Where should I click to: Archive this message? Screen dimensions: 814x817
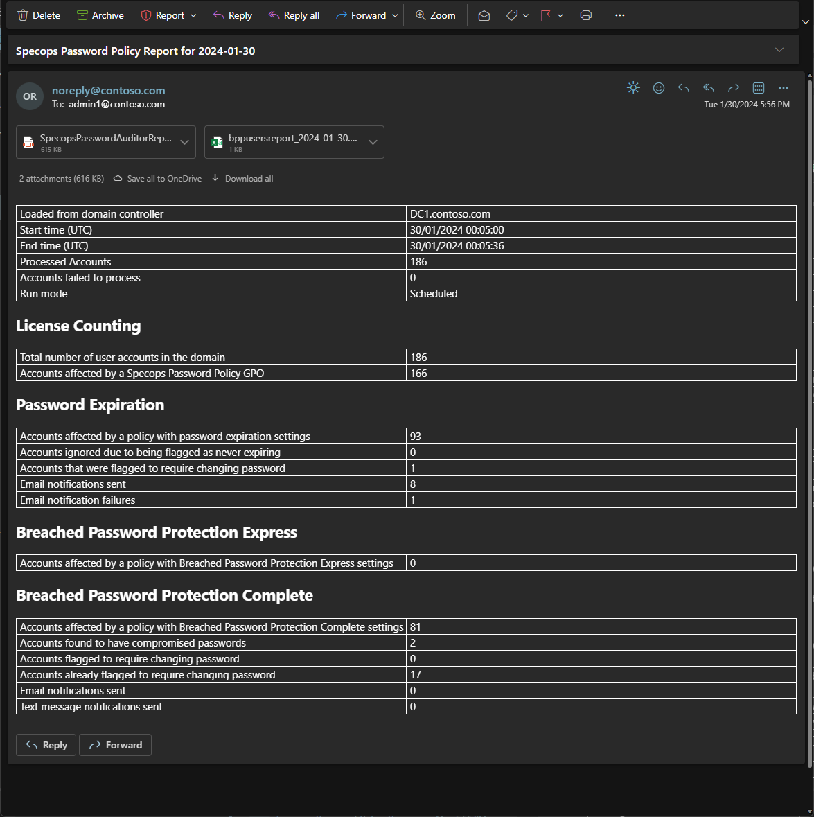point(100,15)
